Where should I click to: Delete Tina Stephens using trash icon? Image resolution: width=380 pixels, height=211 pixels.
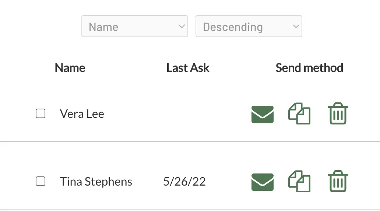click(x=338, y=181)
